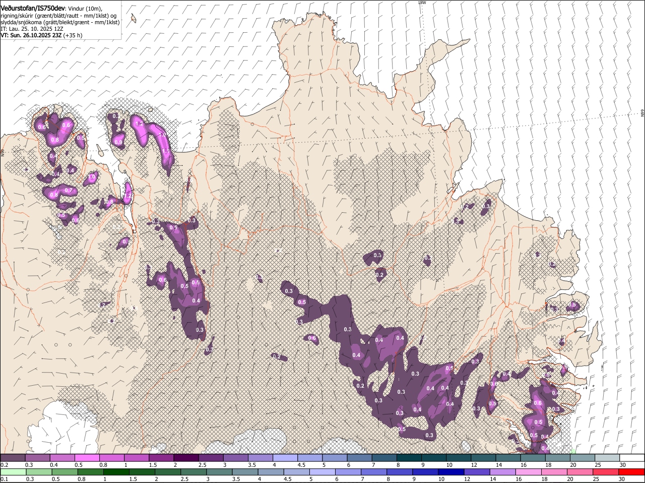Click the Veðurstofan/IS750dev title text

(x=33, y=9)
